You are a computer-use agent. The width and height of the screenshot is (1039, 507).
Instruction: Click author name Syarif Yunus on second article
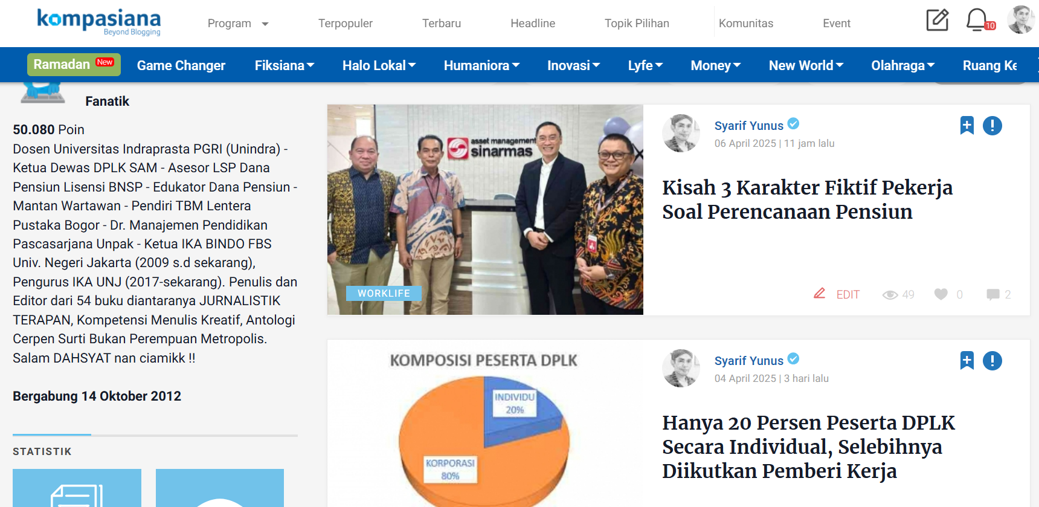click(748, 361)
